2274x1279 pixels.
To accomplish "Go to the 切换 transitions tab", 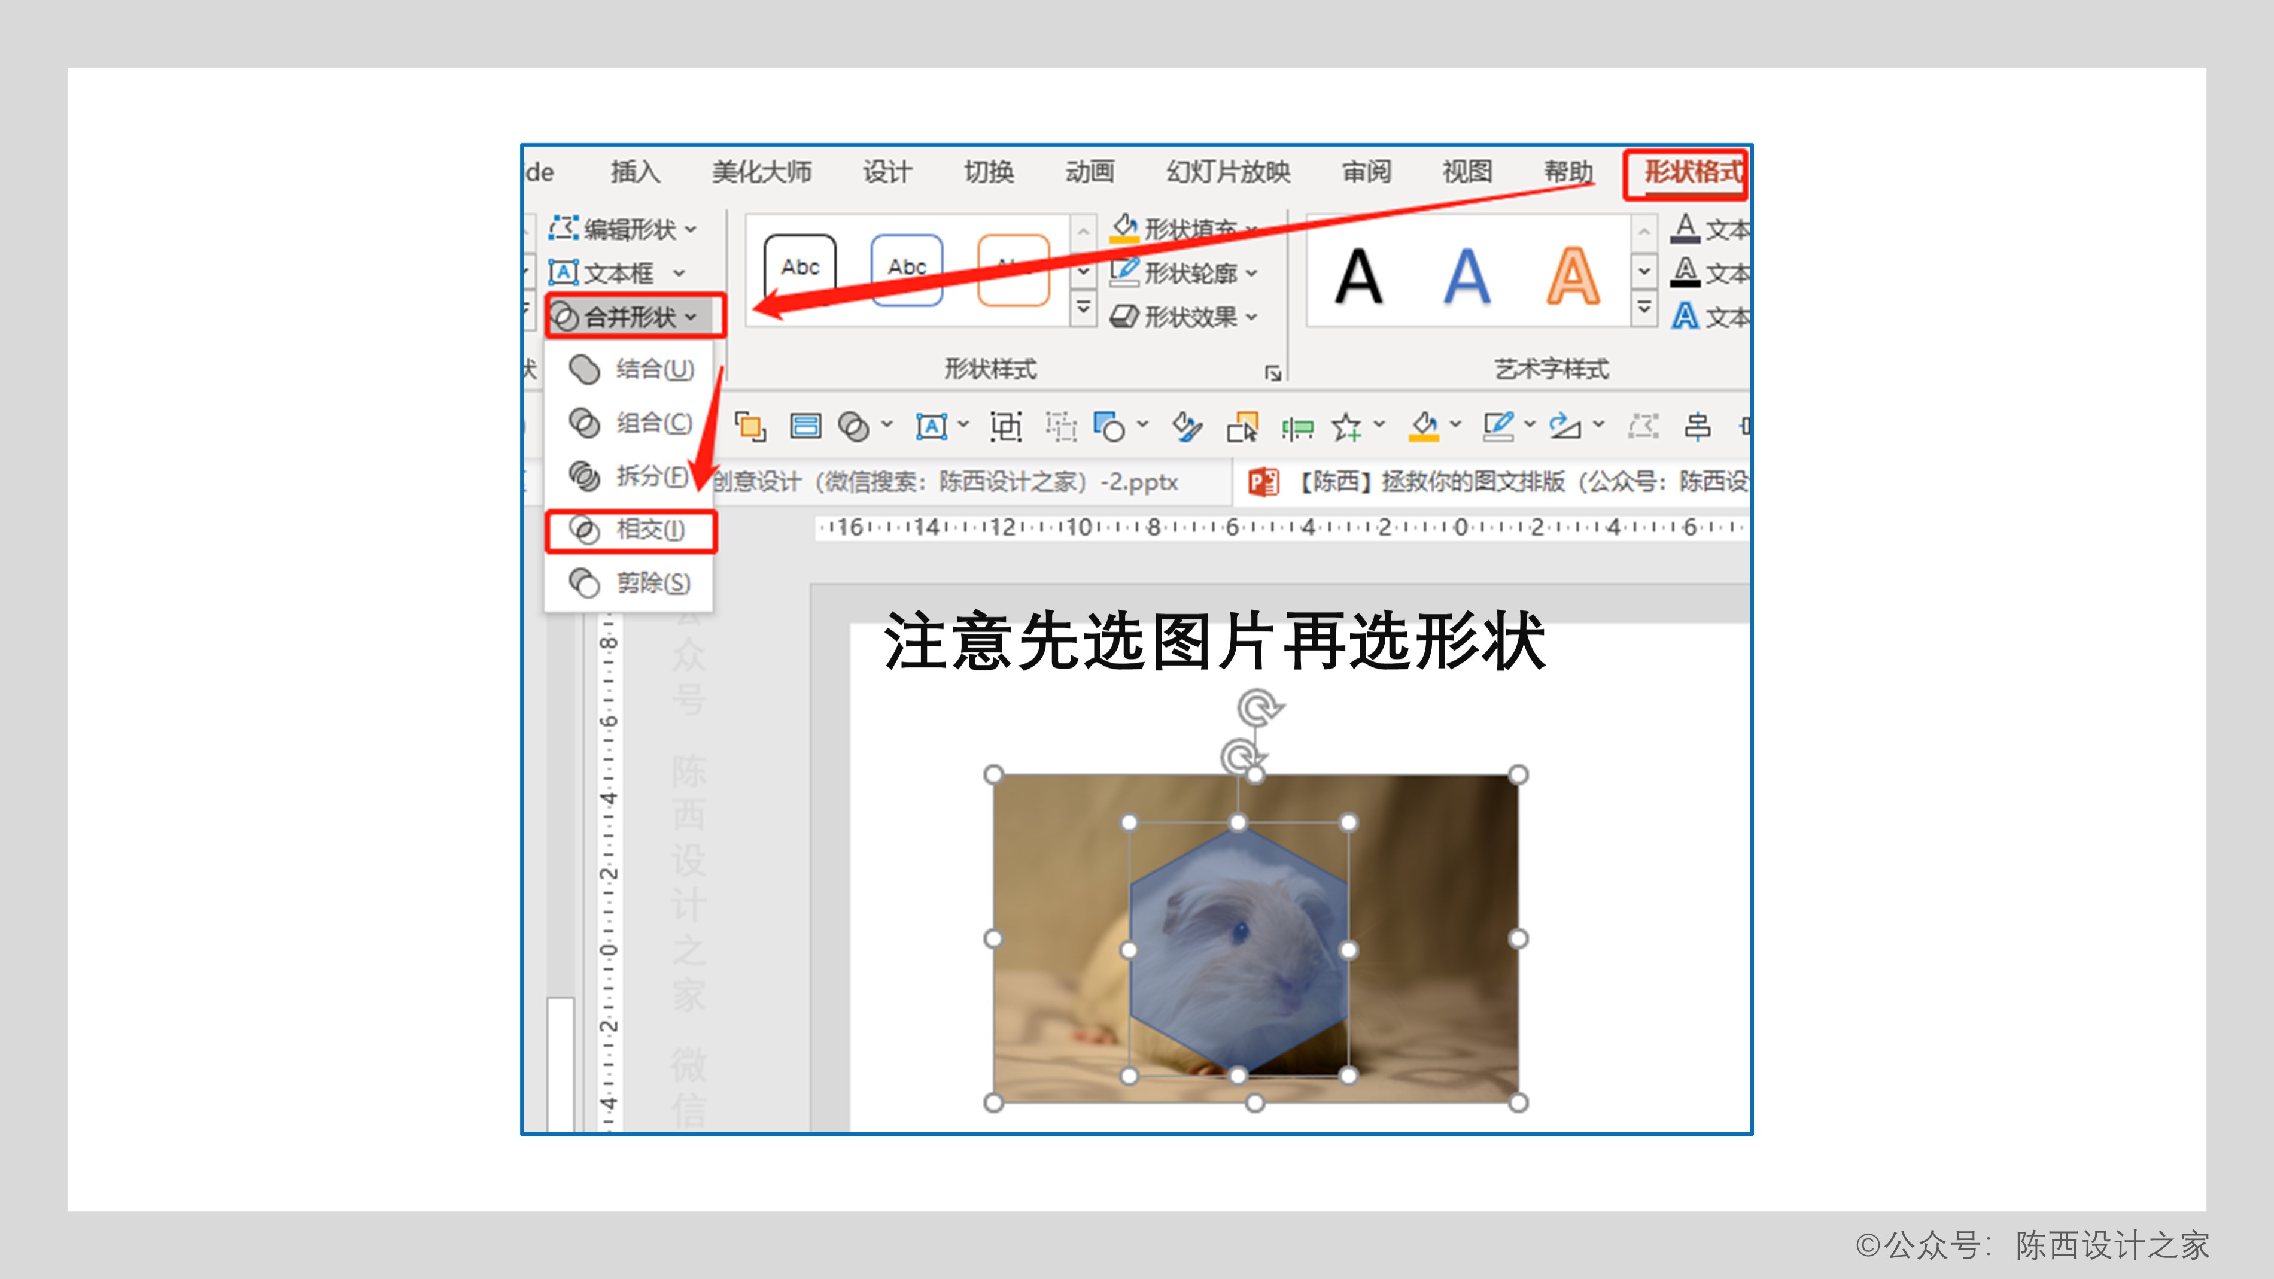I will (989, 171).
